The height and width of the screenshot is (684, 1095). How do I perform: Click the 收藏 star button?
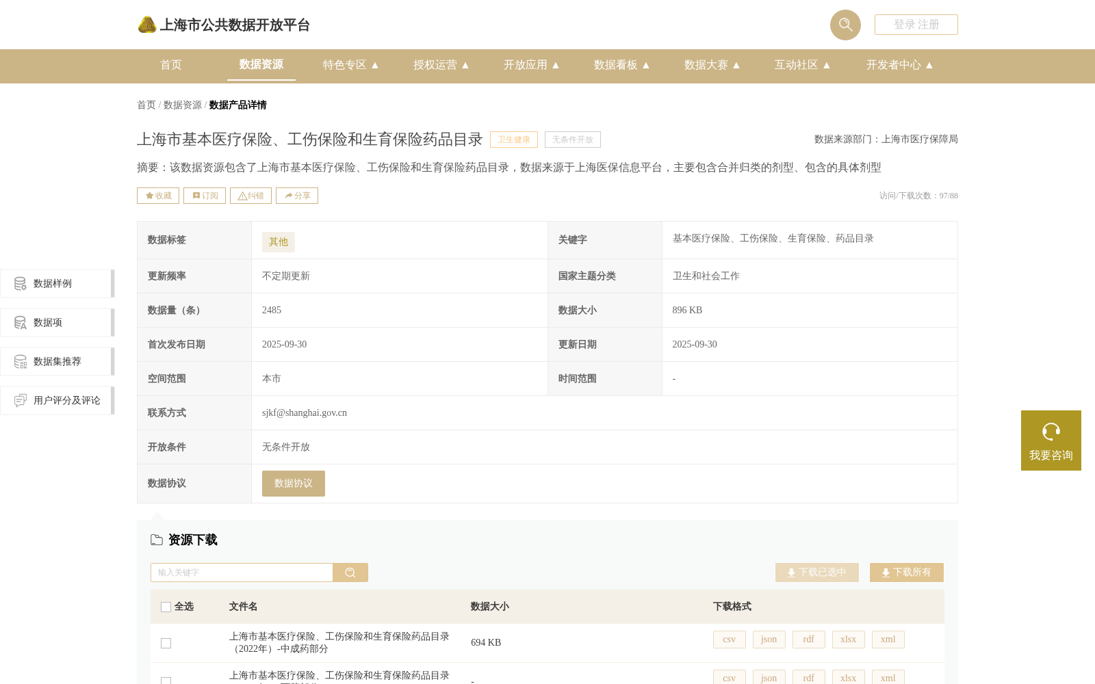click(158, 196)
